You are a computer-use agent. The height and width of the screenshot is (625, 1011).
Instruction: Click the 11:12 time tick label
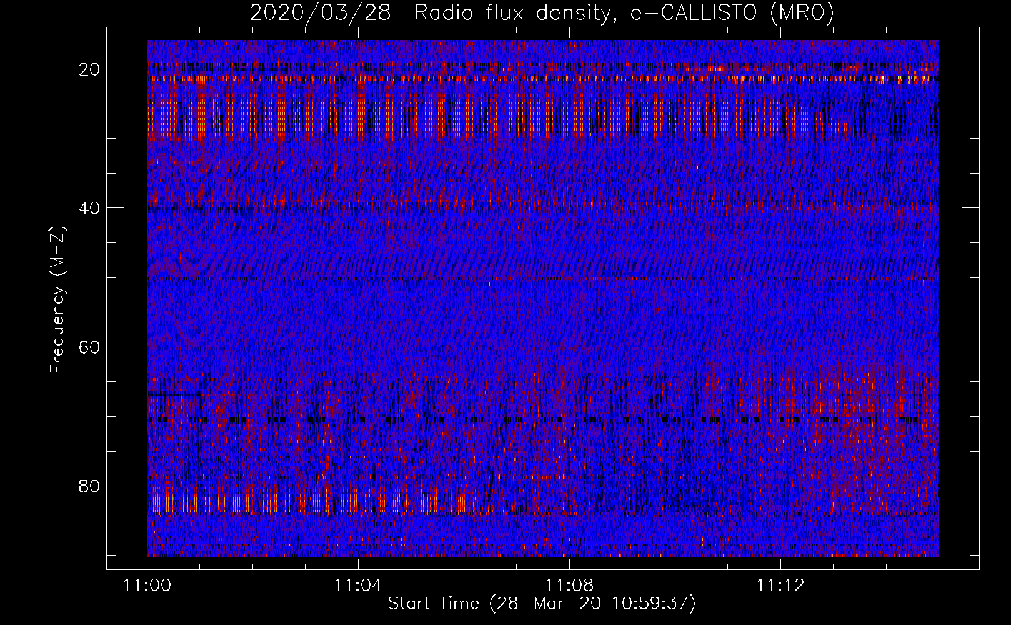coord(780,586)
